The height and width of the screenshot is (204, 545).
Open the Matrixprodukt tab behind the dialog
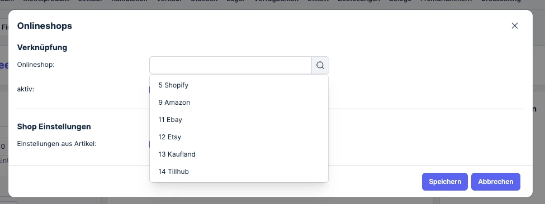coord(46,1)
